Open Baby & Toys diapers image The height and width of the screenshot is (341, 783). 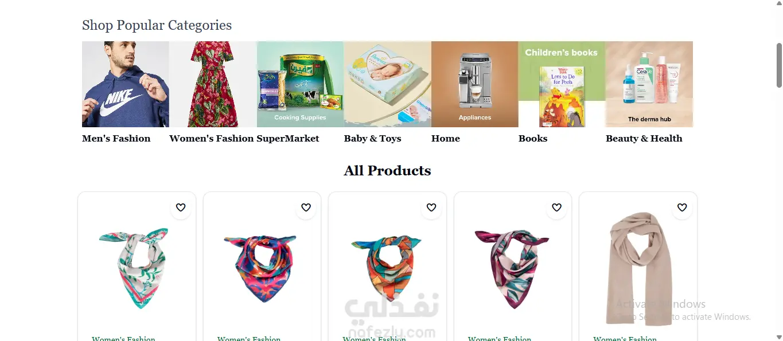click(387, 84)
